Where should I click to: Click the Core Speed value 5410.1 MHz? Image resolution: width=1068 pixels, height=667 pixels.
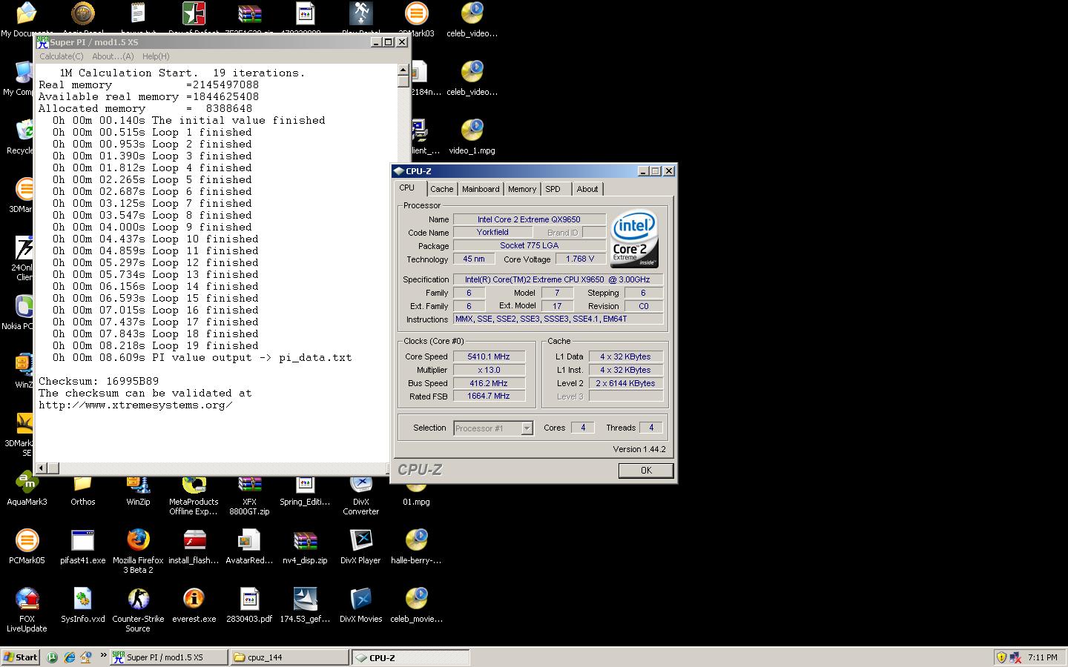(x=489, y=356)
